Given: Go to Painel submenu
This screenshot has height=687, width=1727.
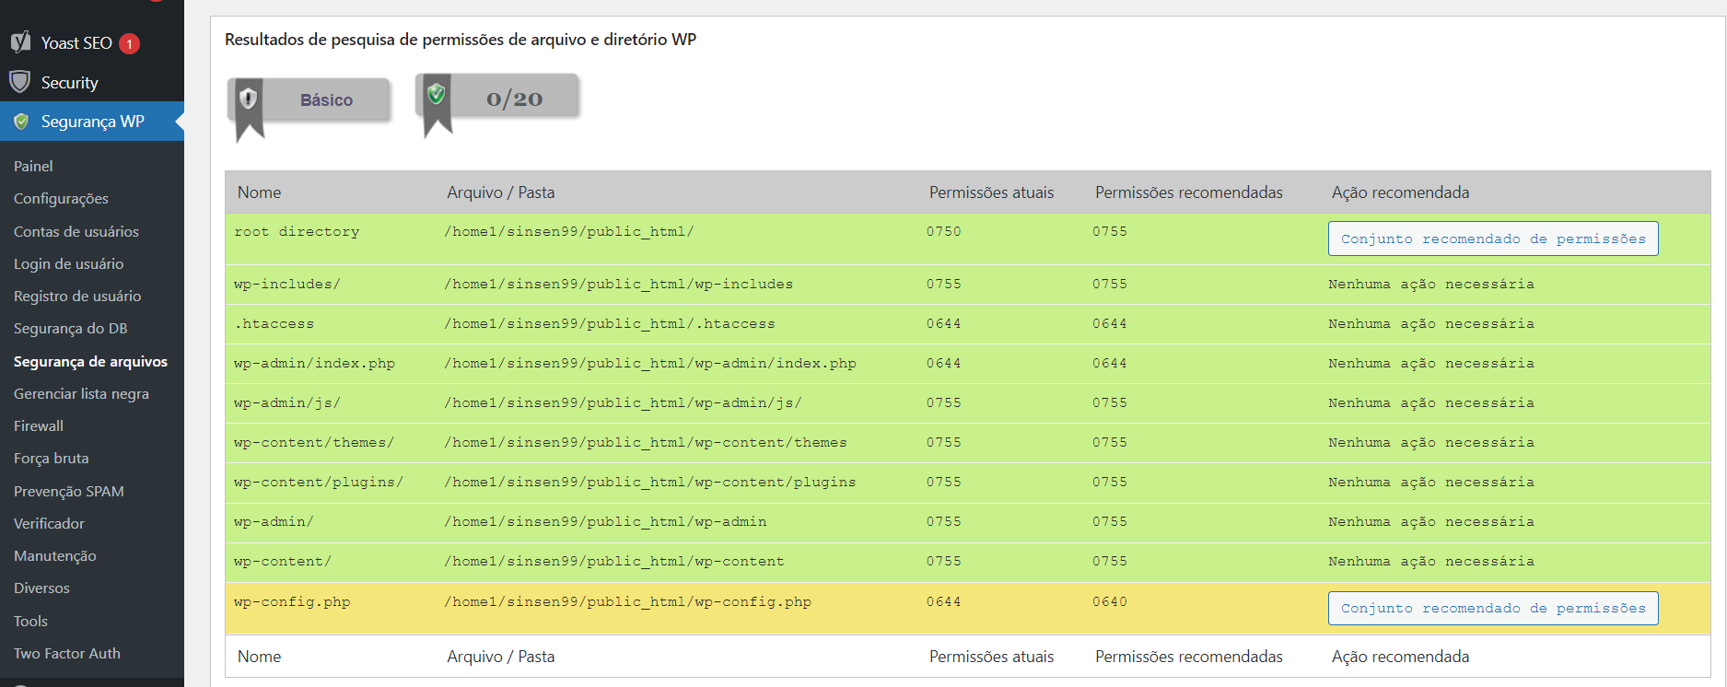Looking at the screenshot, I should coord(33,166).
